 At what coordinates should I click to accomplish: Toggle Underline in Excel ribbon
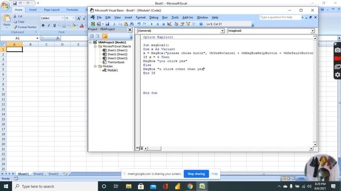click(54, 25)
